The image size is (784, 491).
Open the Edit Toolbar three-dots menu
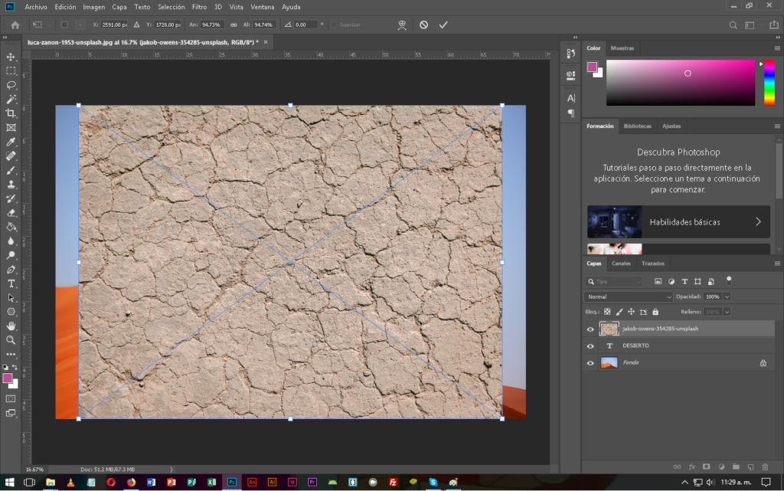coord(11,354)
